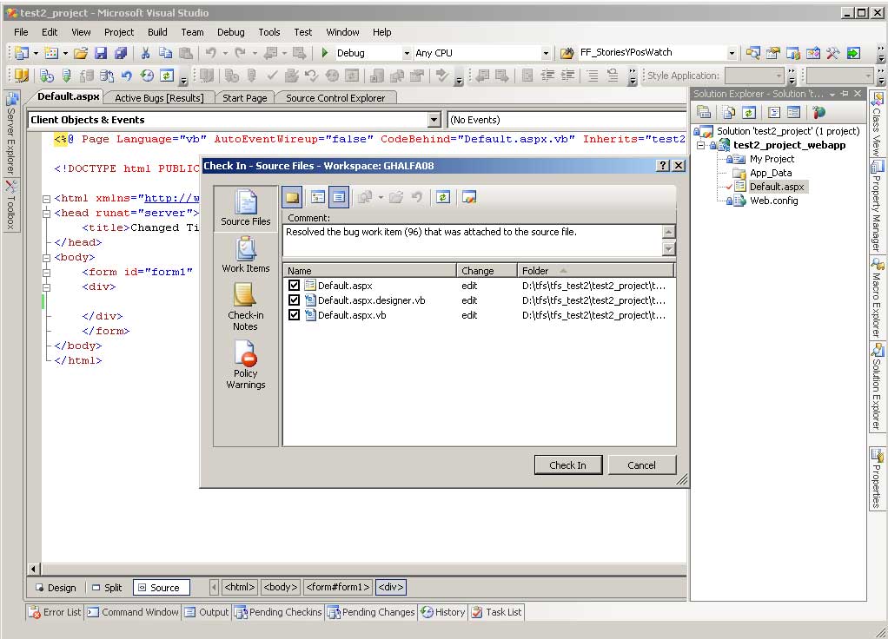Click the help question mark in Check In dialog

pos(663,165)
